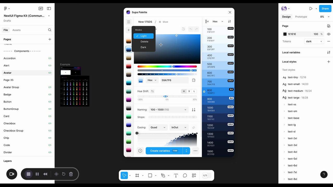The height and width of the screenshot is (187, 333).
Task: Click the hexagon icon beside Create variables
Action: pyautogui.click(x=140, y=151)
